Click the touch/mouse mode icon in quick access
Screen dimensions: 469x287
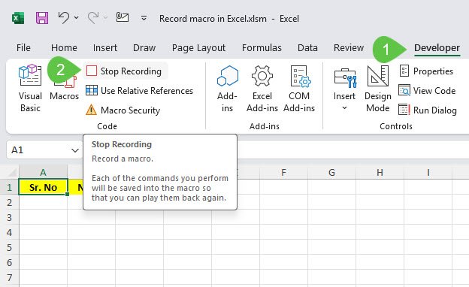pyautogui.click(x=123, y=17)
